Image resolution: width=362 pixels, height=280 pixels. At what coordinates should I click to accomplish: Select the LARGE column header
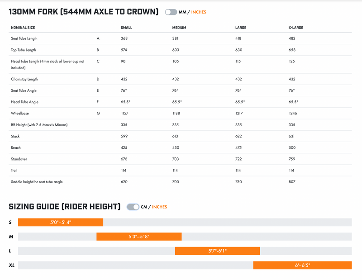(240, 28)
